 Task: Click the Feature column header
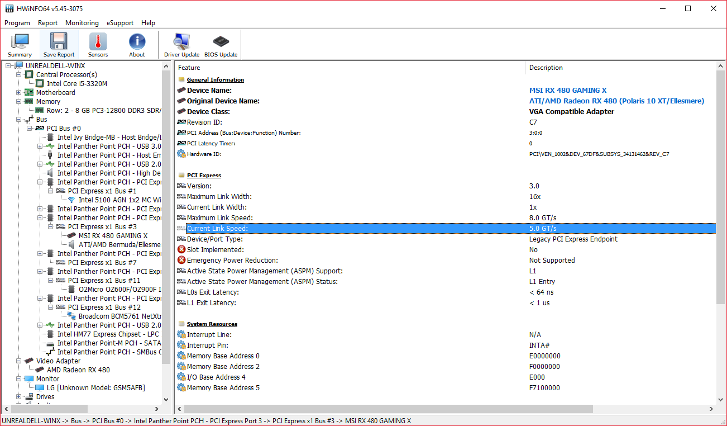pyautogui.click(x=351, y=68)
